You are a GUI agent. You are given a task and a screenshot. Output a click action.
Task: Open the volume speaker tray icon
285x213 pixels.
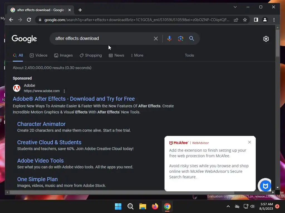[x=252, y=206]
